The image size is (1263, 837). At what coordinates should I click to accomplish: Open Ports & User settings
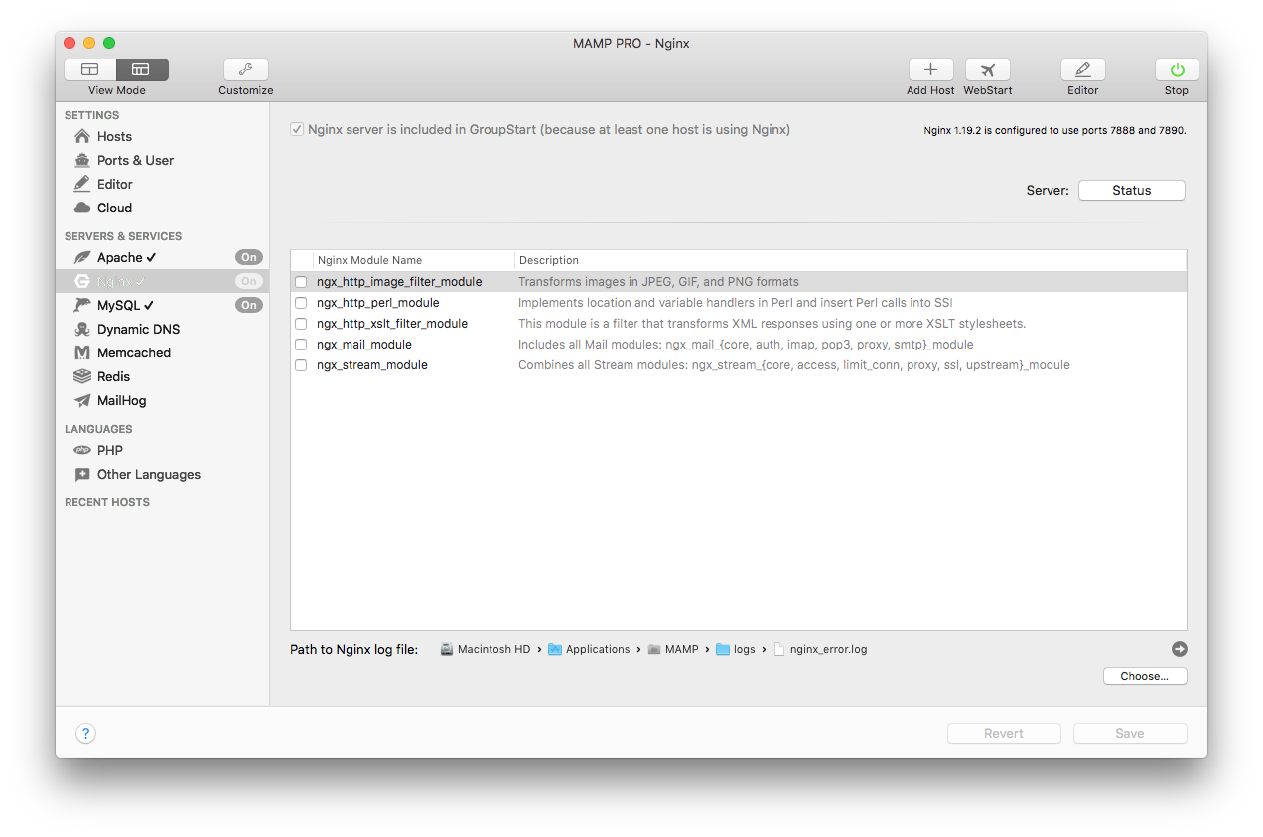(x=135, y=160)
